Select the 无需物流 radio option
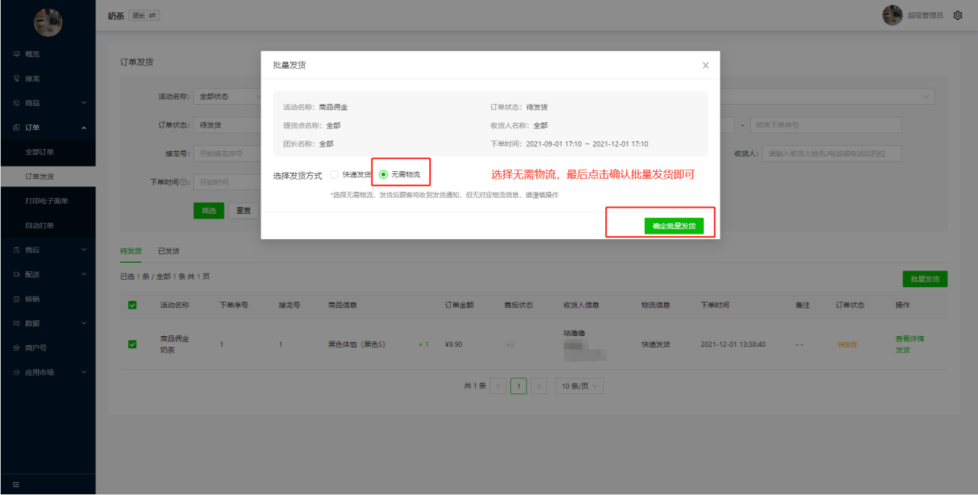This screenshot has width=978, height=495. (400, 175)
